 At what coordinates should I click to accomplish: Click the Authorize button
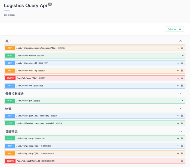click(174, 29)
